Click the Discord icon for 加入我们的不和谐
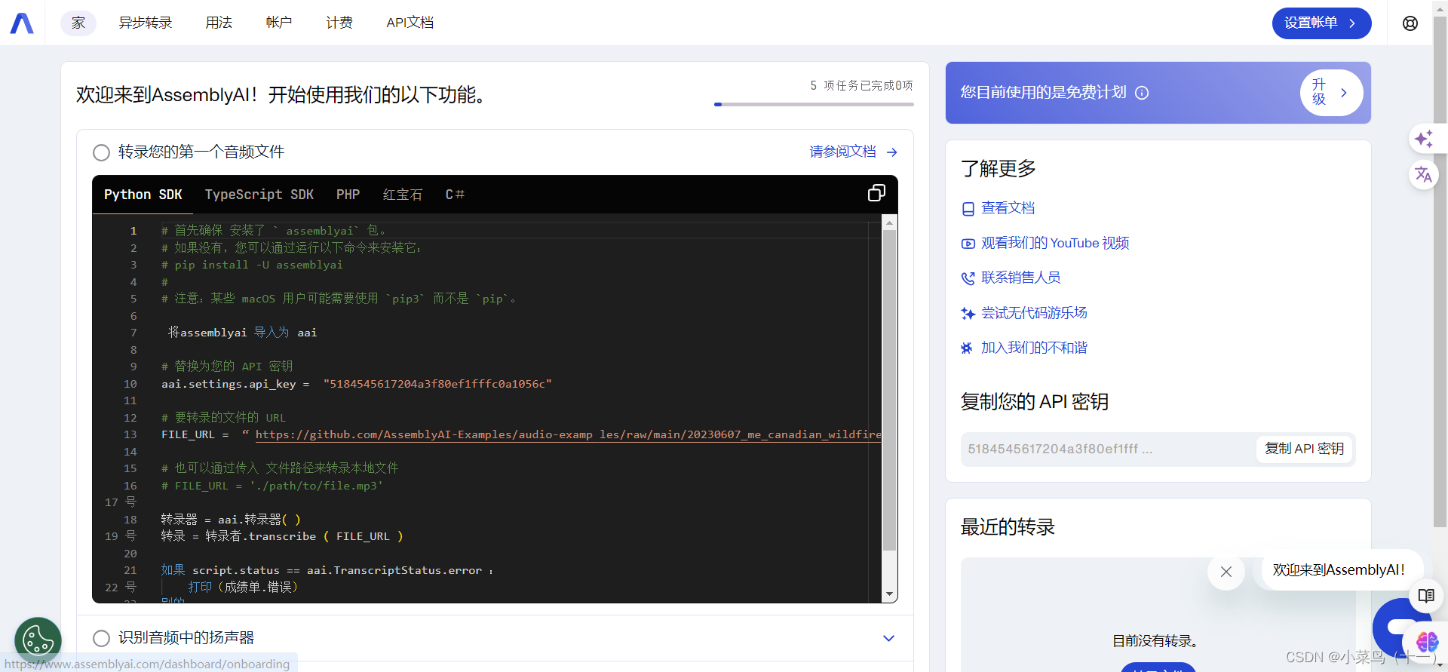Screen dimensions: 1448x672 (x=967, y=348)
